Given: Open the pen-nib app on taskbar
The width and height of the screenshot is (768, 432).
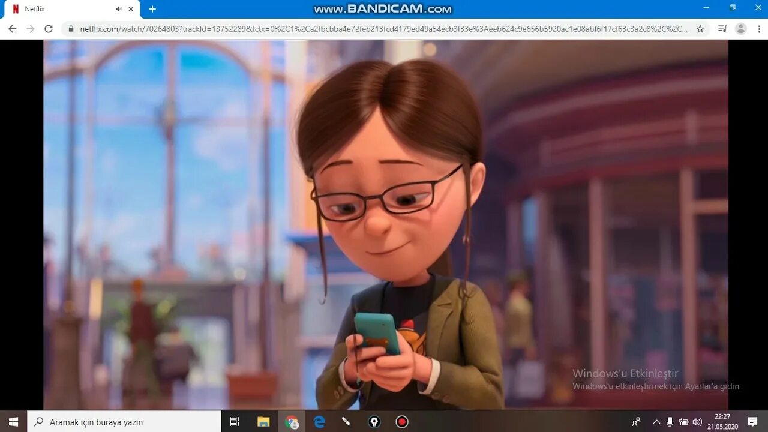Looking at the screenshot, I should (x=374, y=422).
